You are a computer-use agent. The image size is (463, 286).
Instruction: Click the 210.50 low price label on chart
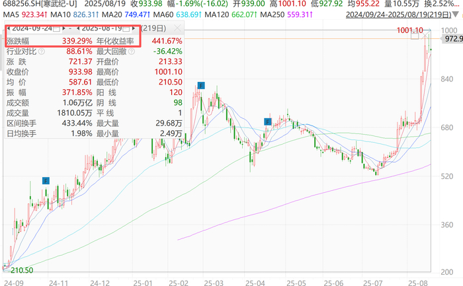click(x=22, y=270)
